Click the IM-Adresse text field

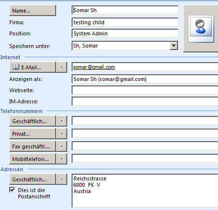145,101
